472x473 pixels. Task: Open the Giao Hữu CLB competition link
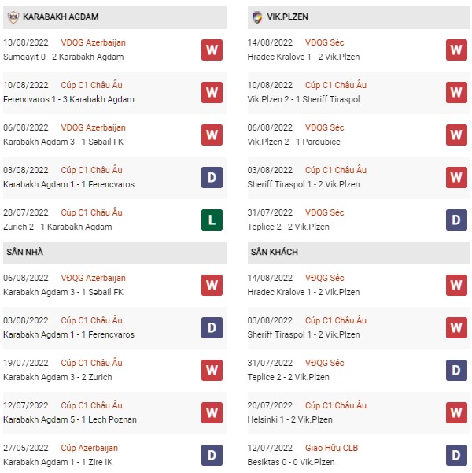tap(331, 448)
